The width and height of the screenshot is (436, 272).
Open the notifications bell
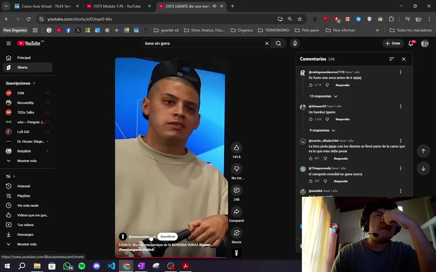411,43
